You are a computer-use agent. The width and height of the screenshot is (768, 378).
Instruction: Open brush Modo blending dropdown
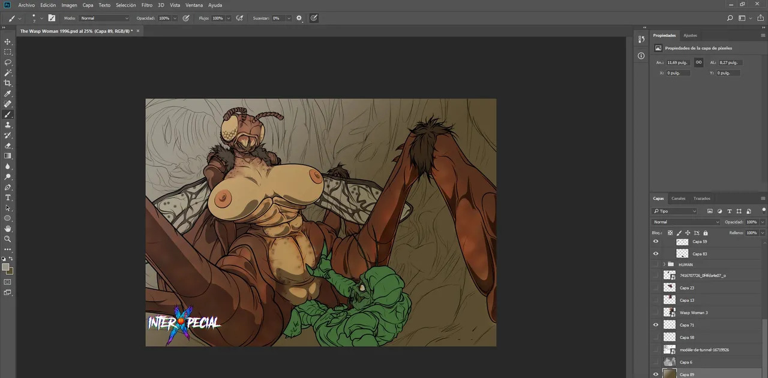[104, 19]
